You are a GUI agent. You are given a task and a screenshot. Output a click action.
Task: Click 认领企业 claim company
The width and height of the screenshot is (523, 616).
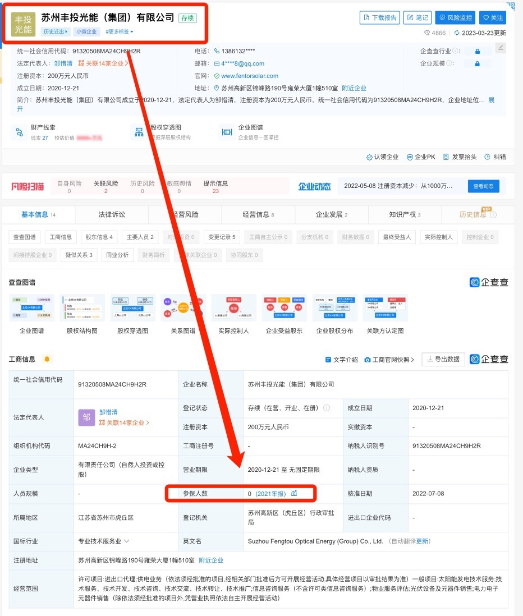click(382, 157)
